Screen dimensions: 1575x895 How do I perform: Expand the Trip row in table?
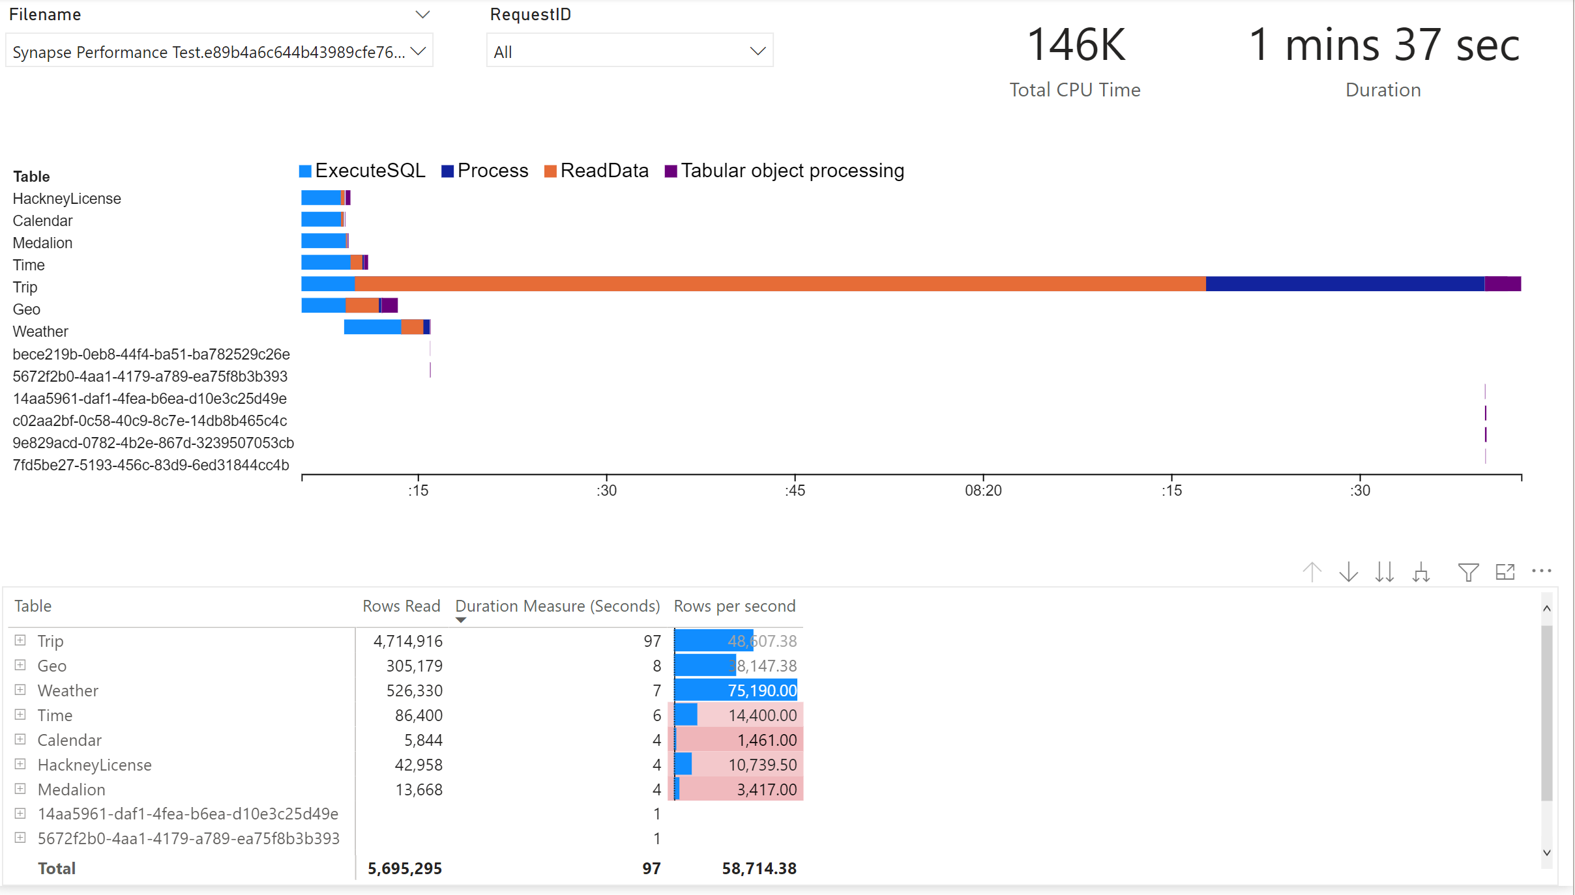20,640
